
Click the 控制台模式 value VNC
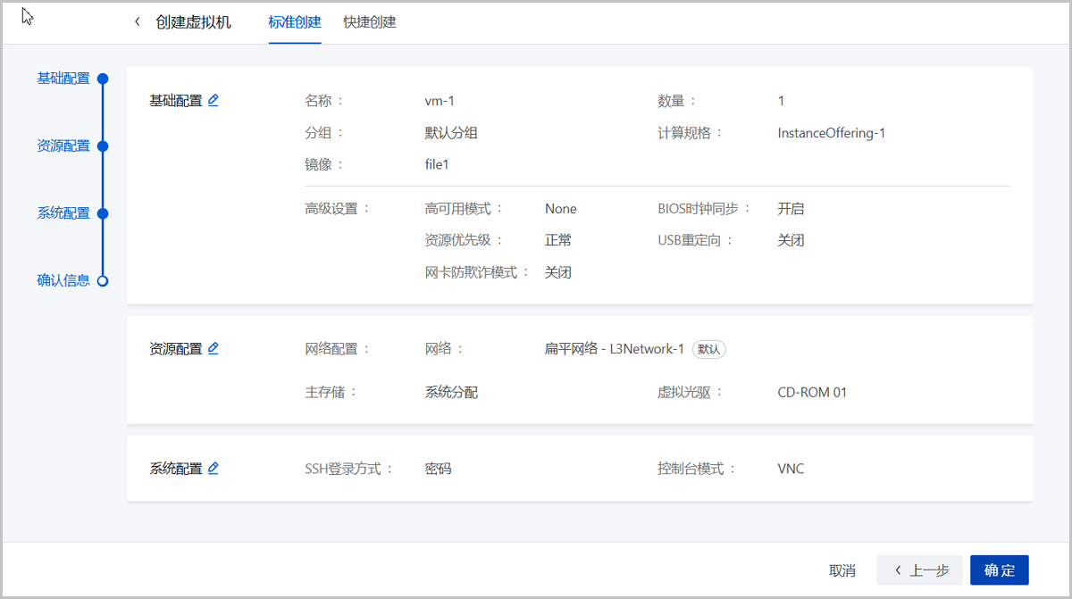pyautogui.click(x=791, y=469)
